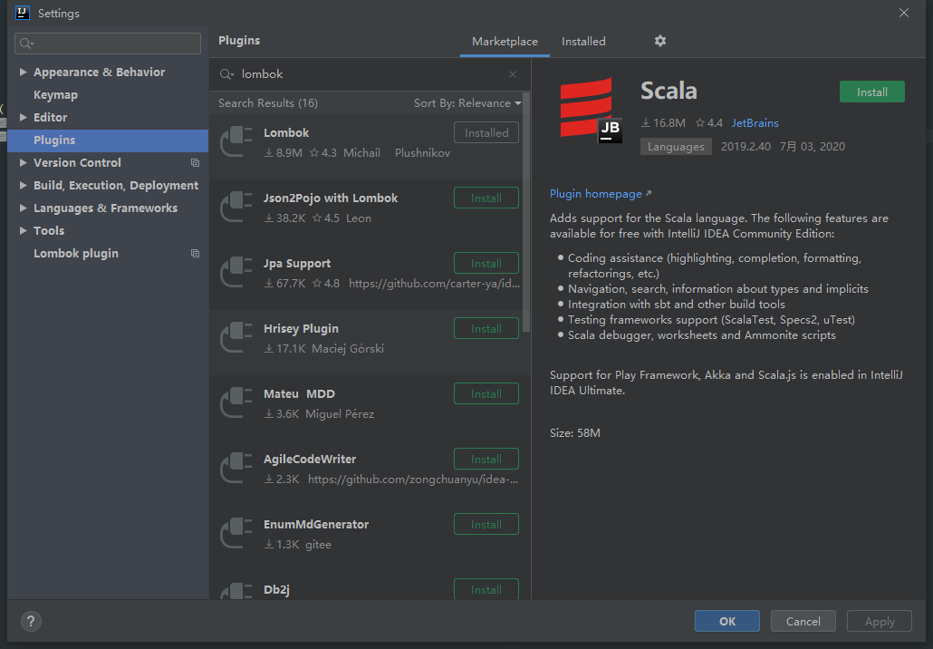Focus the settings search field
Viewport: 933px width, 649px height.
(108, 44)
